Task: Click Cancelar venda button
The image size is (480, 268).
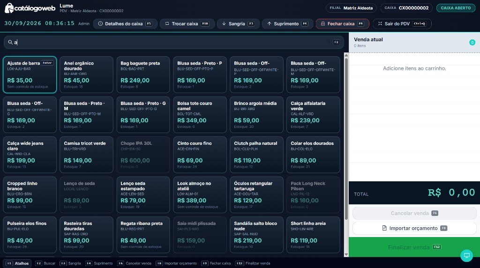Action: click(x=414, y=213)
